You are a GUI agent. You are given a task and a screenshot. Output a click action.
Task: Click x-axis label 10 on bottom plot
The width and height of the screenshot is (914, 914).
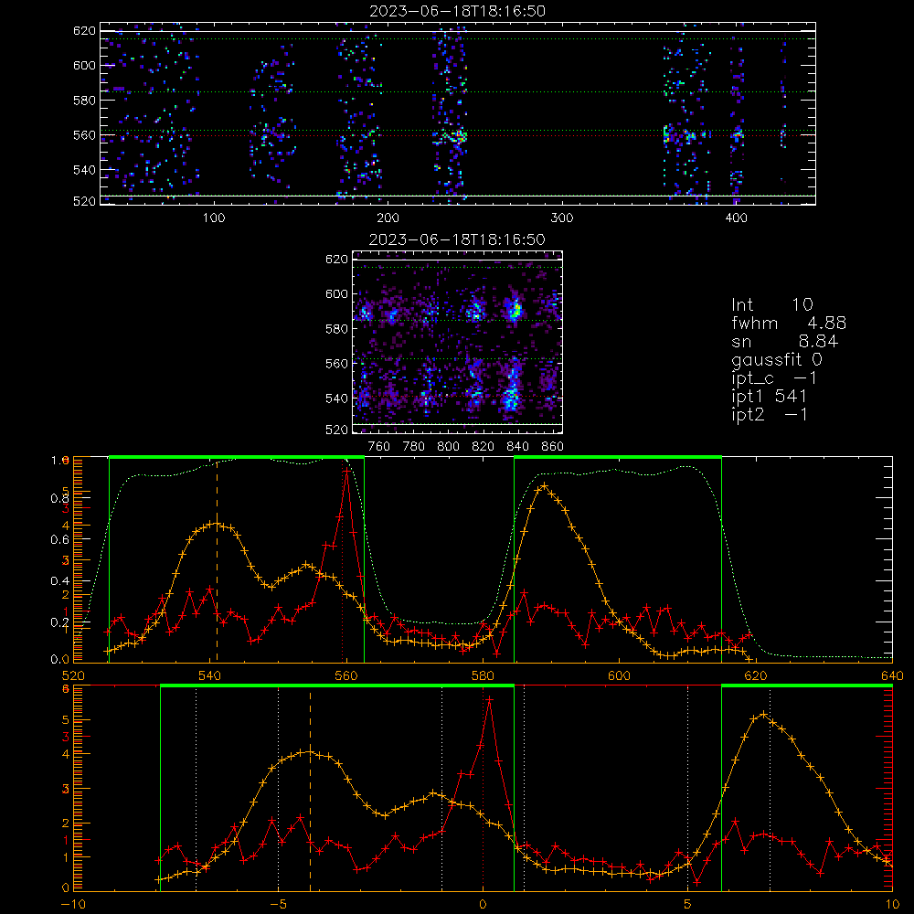[x=892, y=904]
